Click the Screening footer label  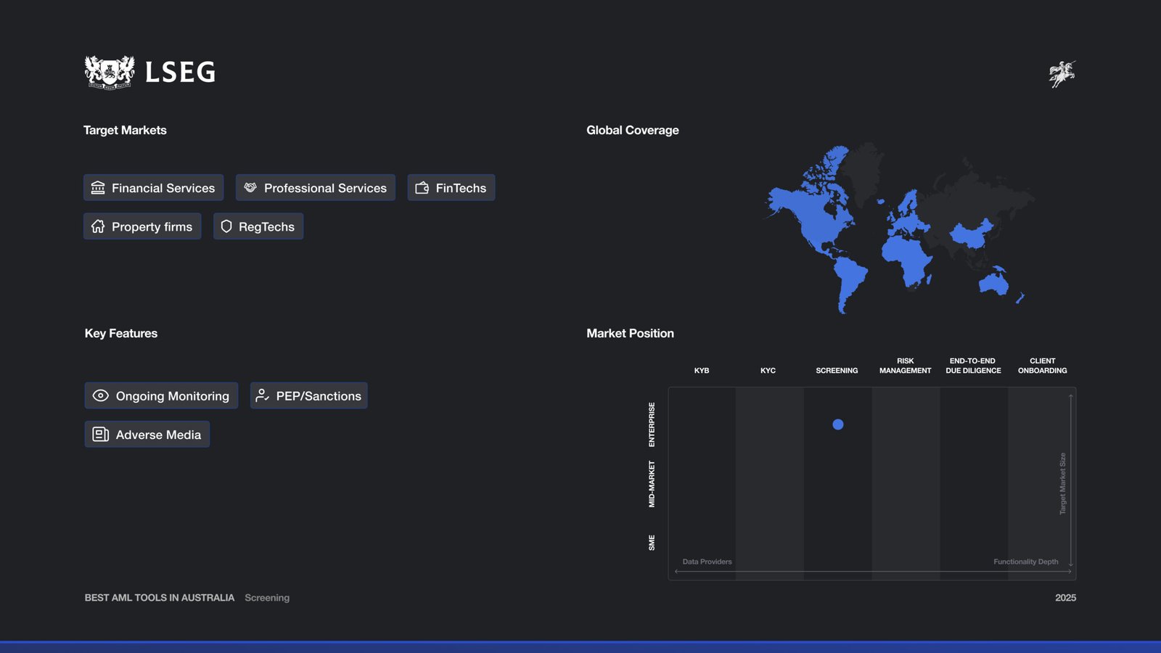click(x=267, y=598)
